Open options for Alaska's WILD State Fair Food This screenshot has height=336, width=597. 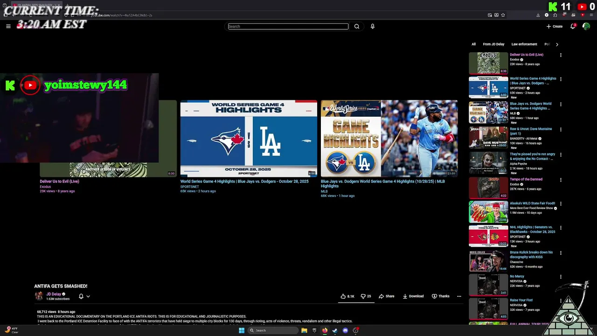click(561, 204)
